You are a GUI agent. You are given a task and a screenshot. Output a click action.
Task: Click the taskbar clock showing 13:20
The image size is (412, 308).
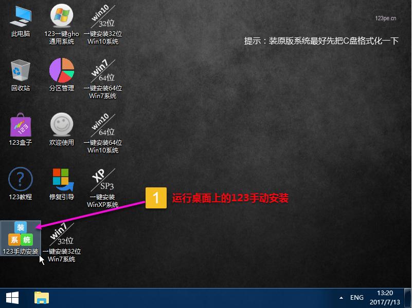[385, 294]
